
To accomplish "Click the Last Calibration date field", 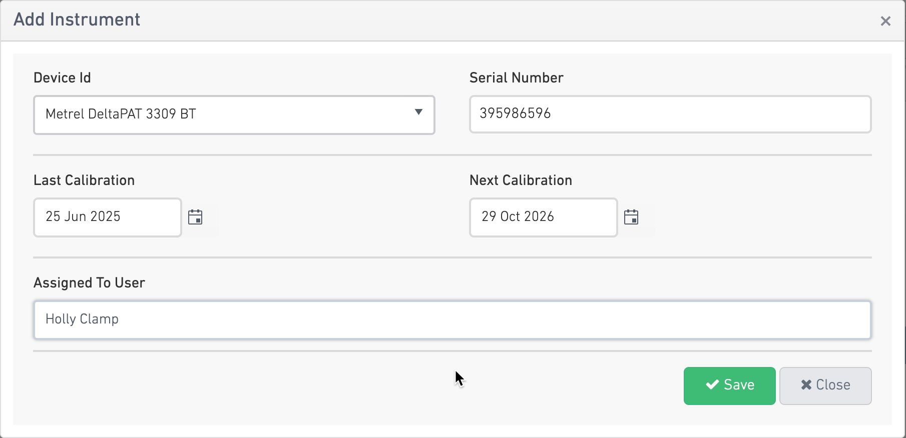I will pyautogui.click(x=108, y=217).
